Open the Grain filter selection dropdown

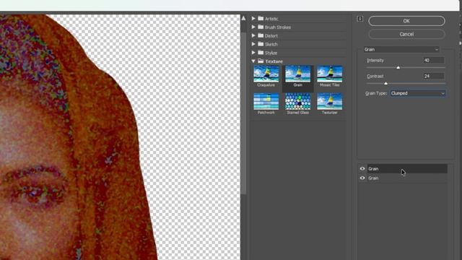[401, 50]
